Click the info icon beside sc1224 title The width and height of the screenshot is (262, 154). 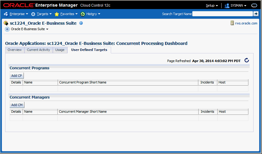81,23
